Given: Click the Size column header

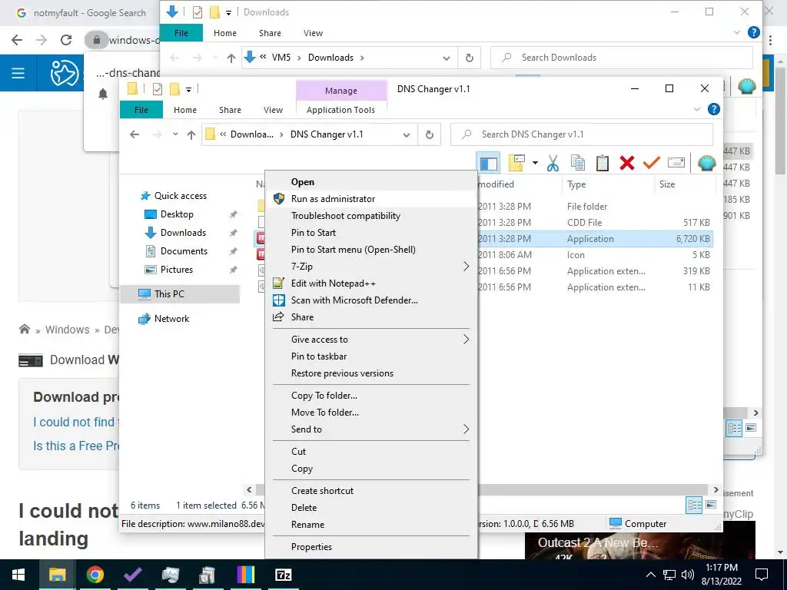Looking at the screenshot, I should (684, 184).
